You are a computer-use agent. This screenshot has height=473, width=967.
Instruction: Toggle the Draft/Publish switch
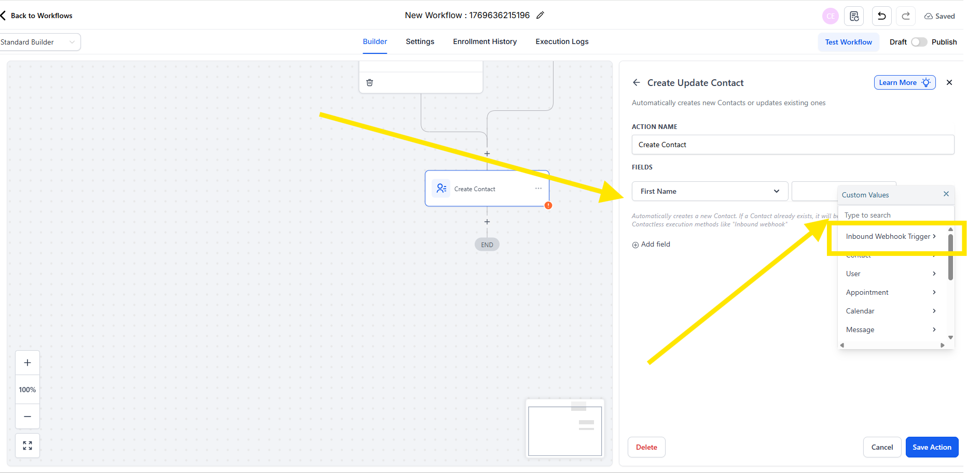click(x=919, y=42)
